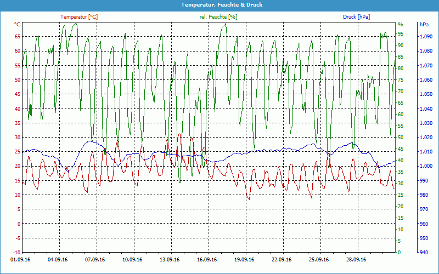The width and height of the screenshot is (439, 274).
Task: Click "20" on the red temperature axis
Action: click(18, 166)
